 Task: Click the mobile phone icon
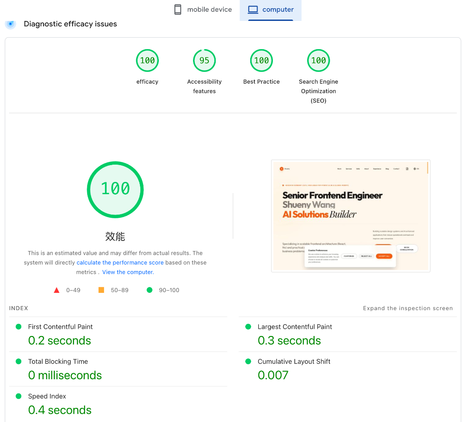click(x=178, y=10)
